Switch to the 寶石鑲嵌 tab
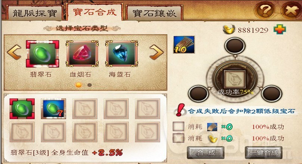The width and height of the screenshot is (302, 164). [x=155, y=13]
